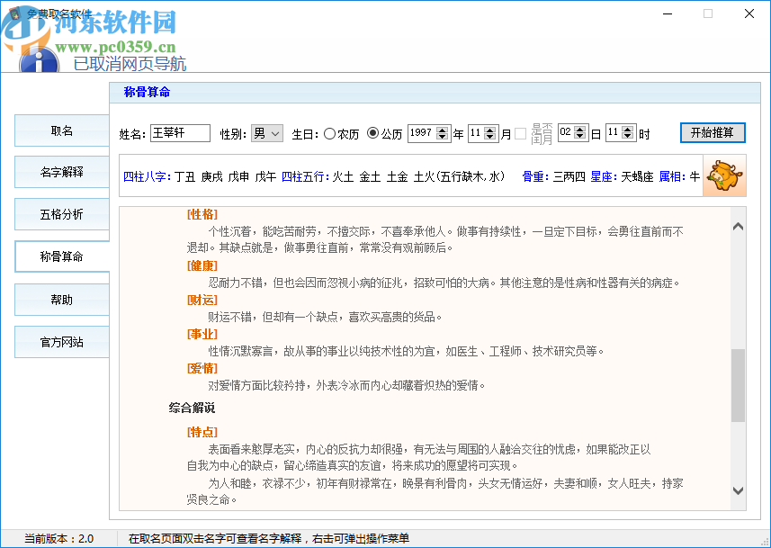Open the 帮助 help section

click(x=61, y=299)
